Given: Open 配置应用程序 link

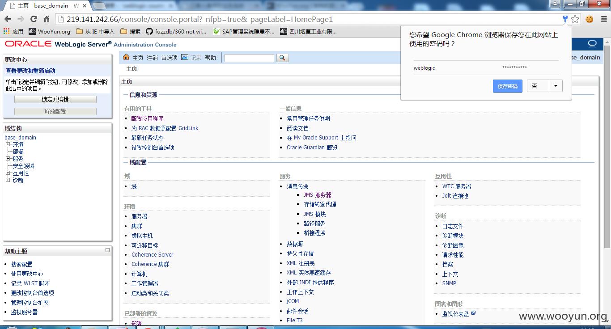Looking at the screenshot, I should [147, 118].
